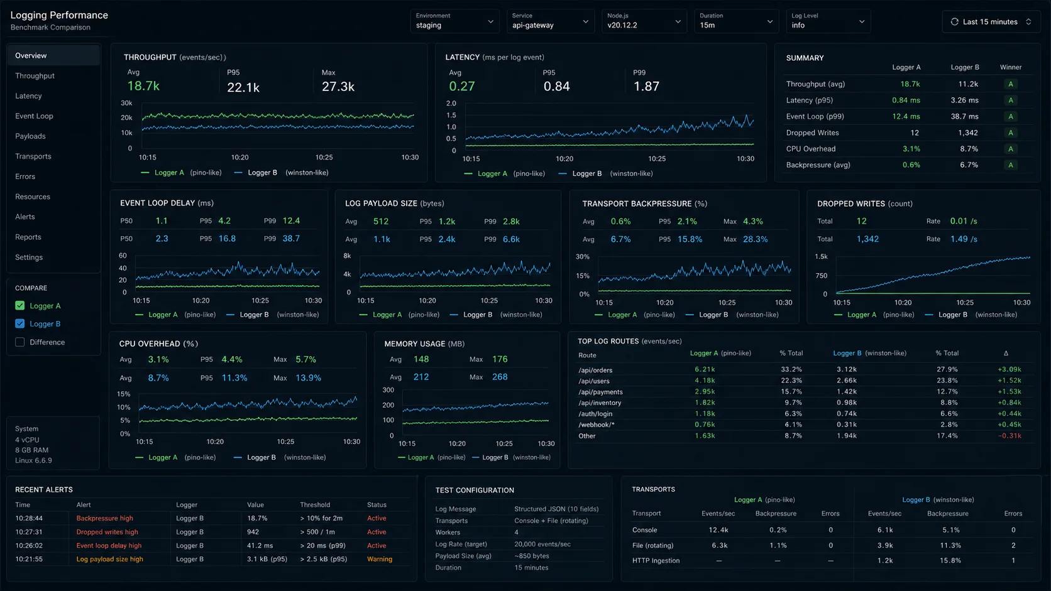This screenshot has height=591, width=1051.
Task: Click the Winner A badge for Backpressure
Action: click(1011, 165)
